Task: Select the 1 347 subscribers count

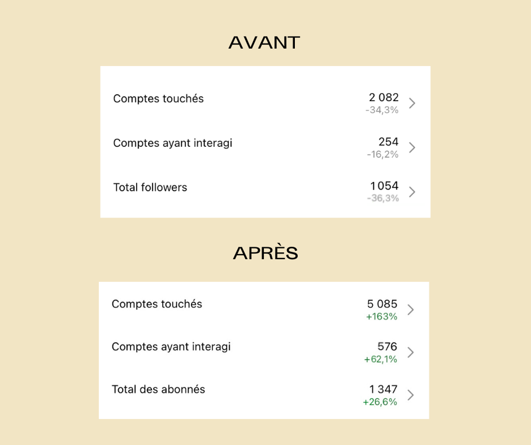Action: point(383,390)
